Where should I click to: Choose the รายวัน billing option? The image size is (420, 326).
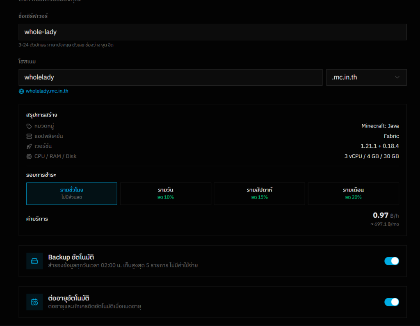coord(166,194)
